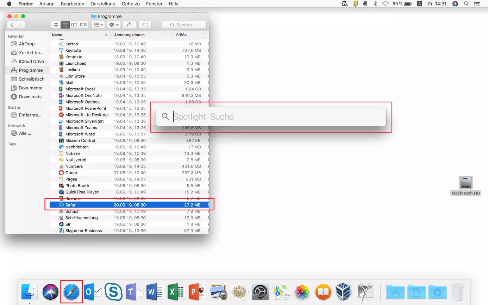Open the Bearbeiten menu
Screen dimensions: 488x305
pyautogui.click(x=73, y=4)
